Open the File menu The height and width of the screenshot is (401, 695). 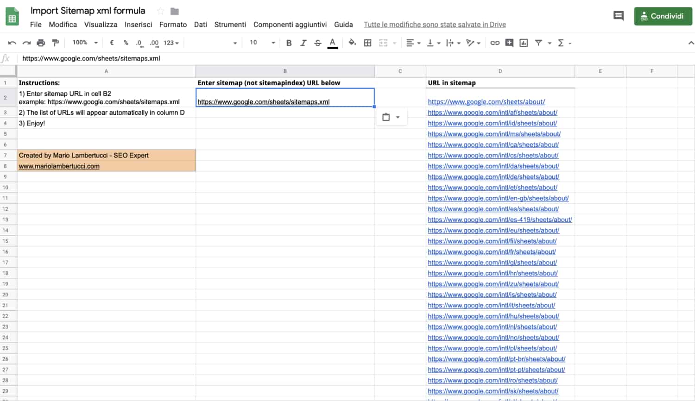36,25
